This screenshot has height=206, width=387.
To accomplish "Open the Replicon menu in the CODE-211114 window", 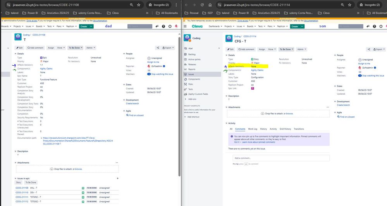I will tap(282, 26).
